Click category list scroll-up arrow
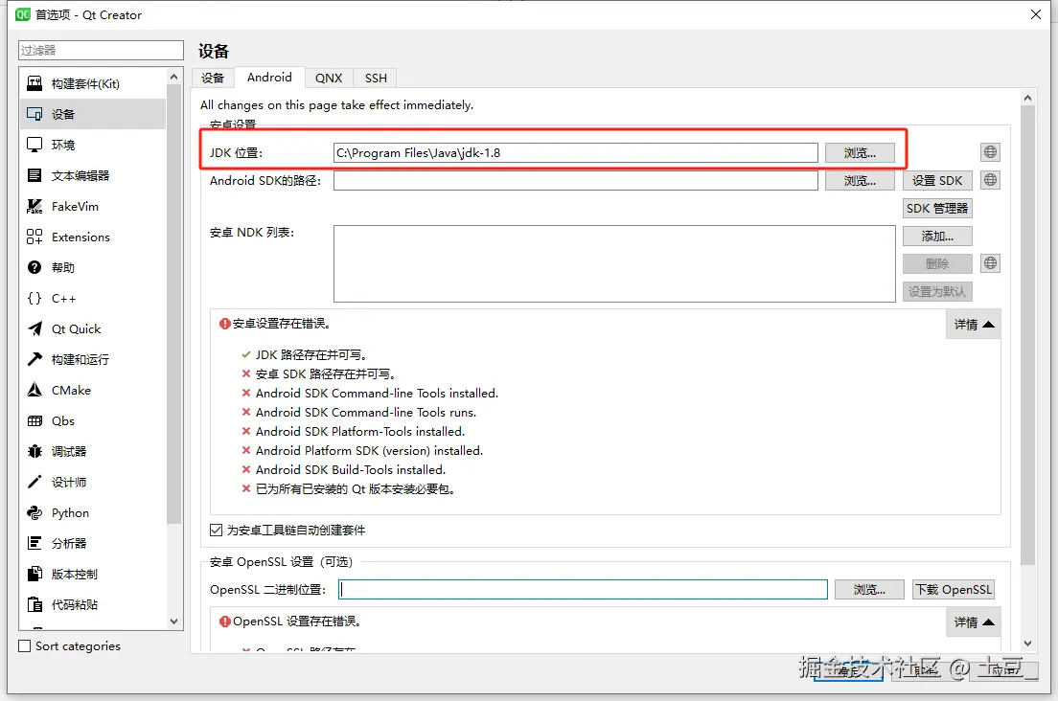 click(174, 77)
